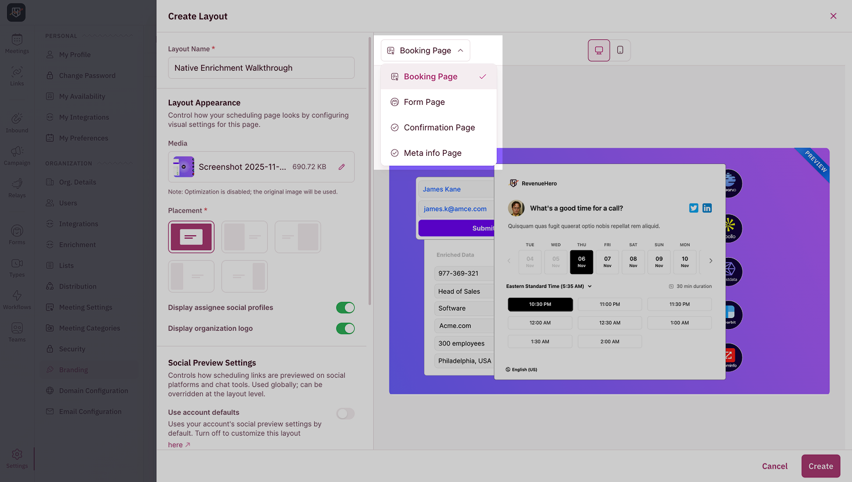Disable Display assignee social profiles
Viewport: 852px width, 482px height.
coord(345,307)
